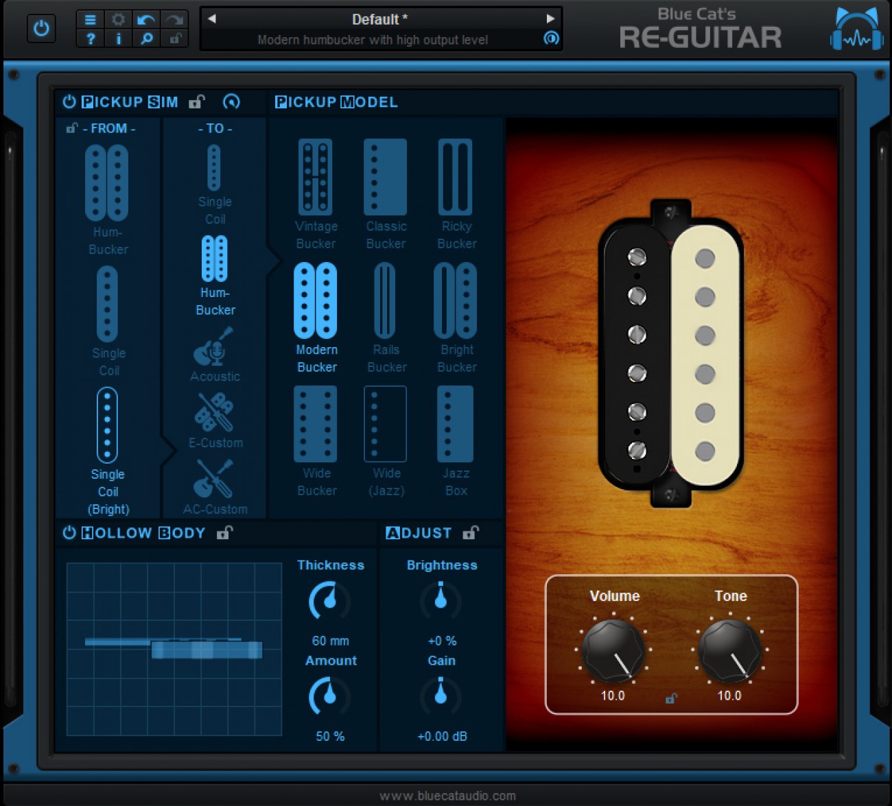Toggle the main plugin bypass power button
The image size is (892, 806).
click(x=42, y=29)
